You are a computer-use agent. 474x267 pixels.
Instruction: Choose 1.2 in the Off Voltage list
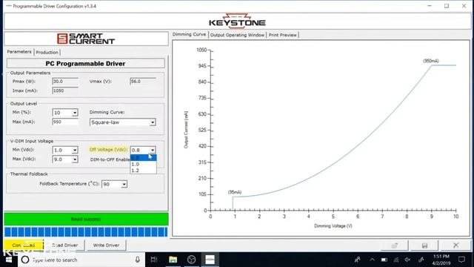(x=143, y=171)
